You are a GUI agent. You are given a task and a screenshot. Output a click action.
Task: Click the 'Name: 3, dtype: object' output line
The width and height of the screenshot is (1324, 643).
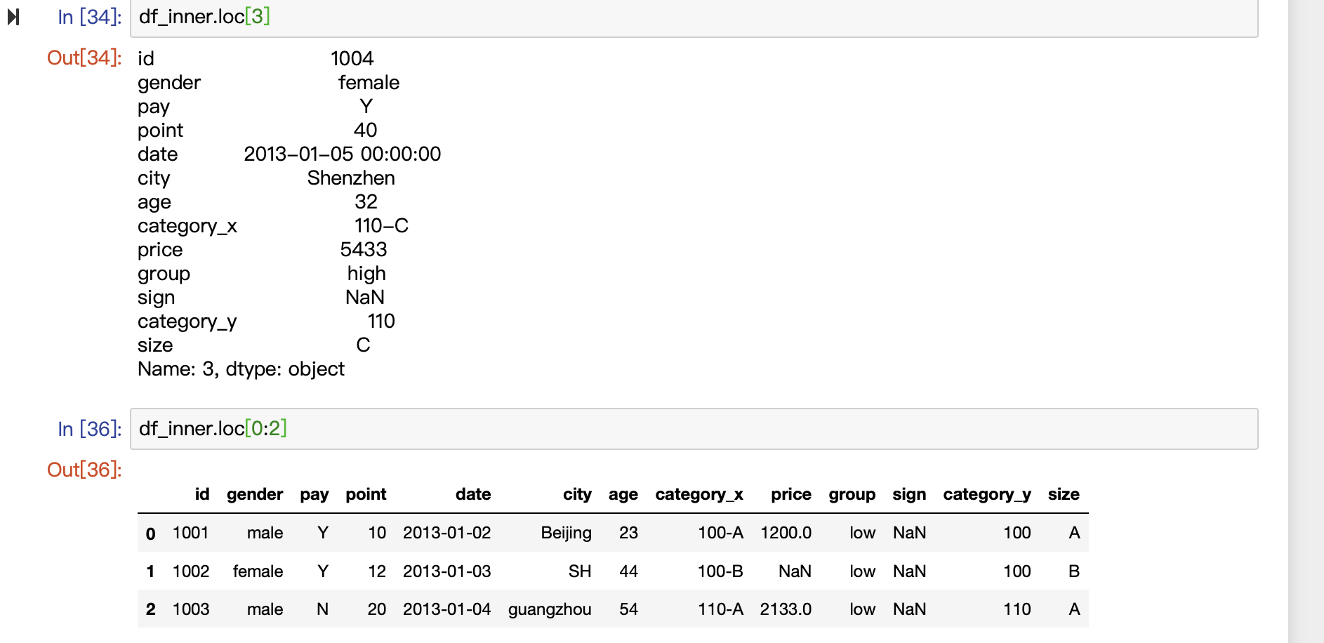[x=241, y=369]
